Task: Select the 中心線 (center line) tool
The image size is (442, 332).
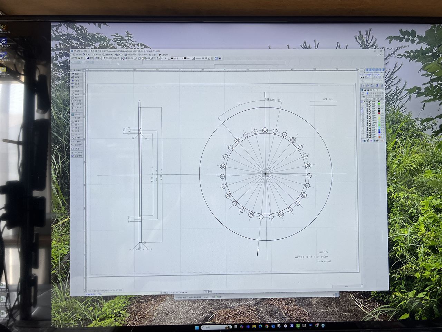Action: tap(77, 118)
